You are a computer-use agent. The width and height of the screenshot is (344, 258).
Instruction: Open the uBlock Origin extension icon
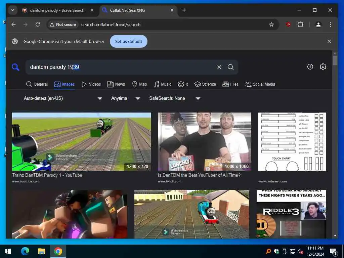coord(288,25)
